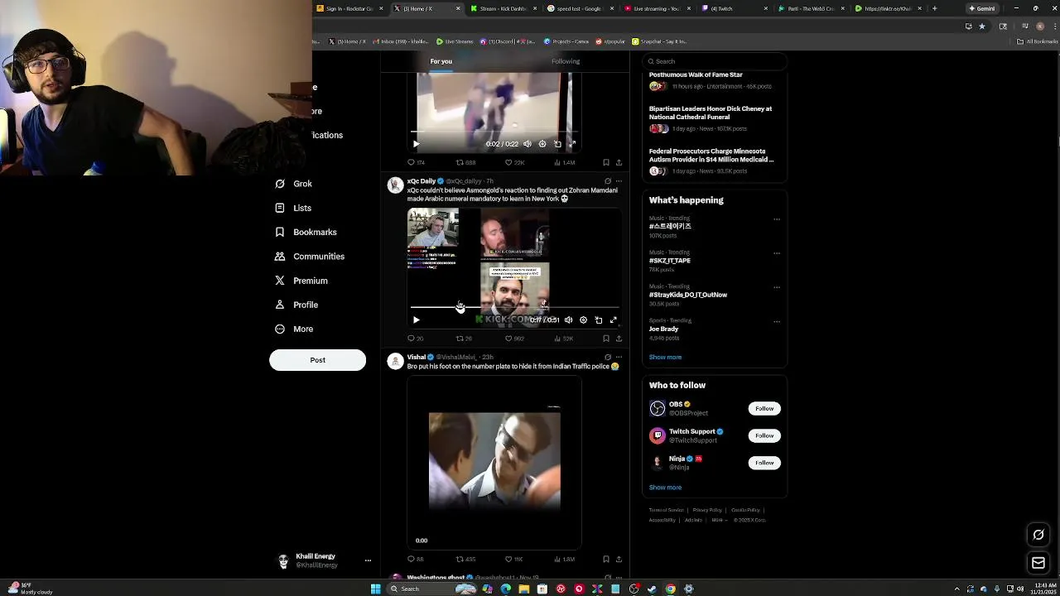This screenshot has height=596, width=1060.
Task: Open more options for #스트레이키즈 trend
Action: 777,219
